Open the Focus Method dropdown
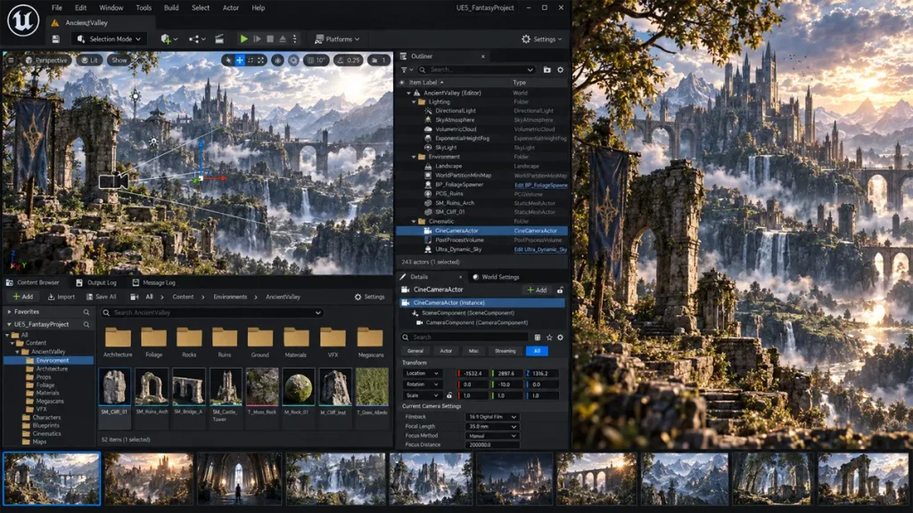Image resolution: width=913 pixels, height=513 pixels. 491,436
